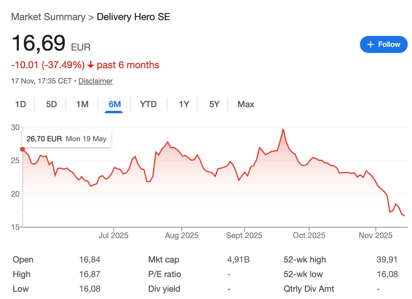Click the 16,69 price value

coord(39,43)
